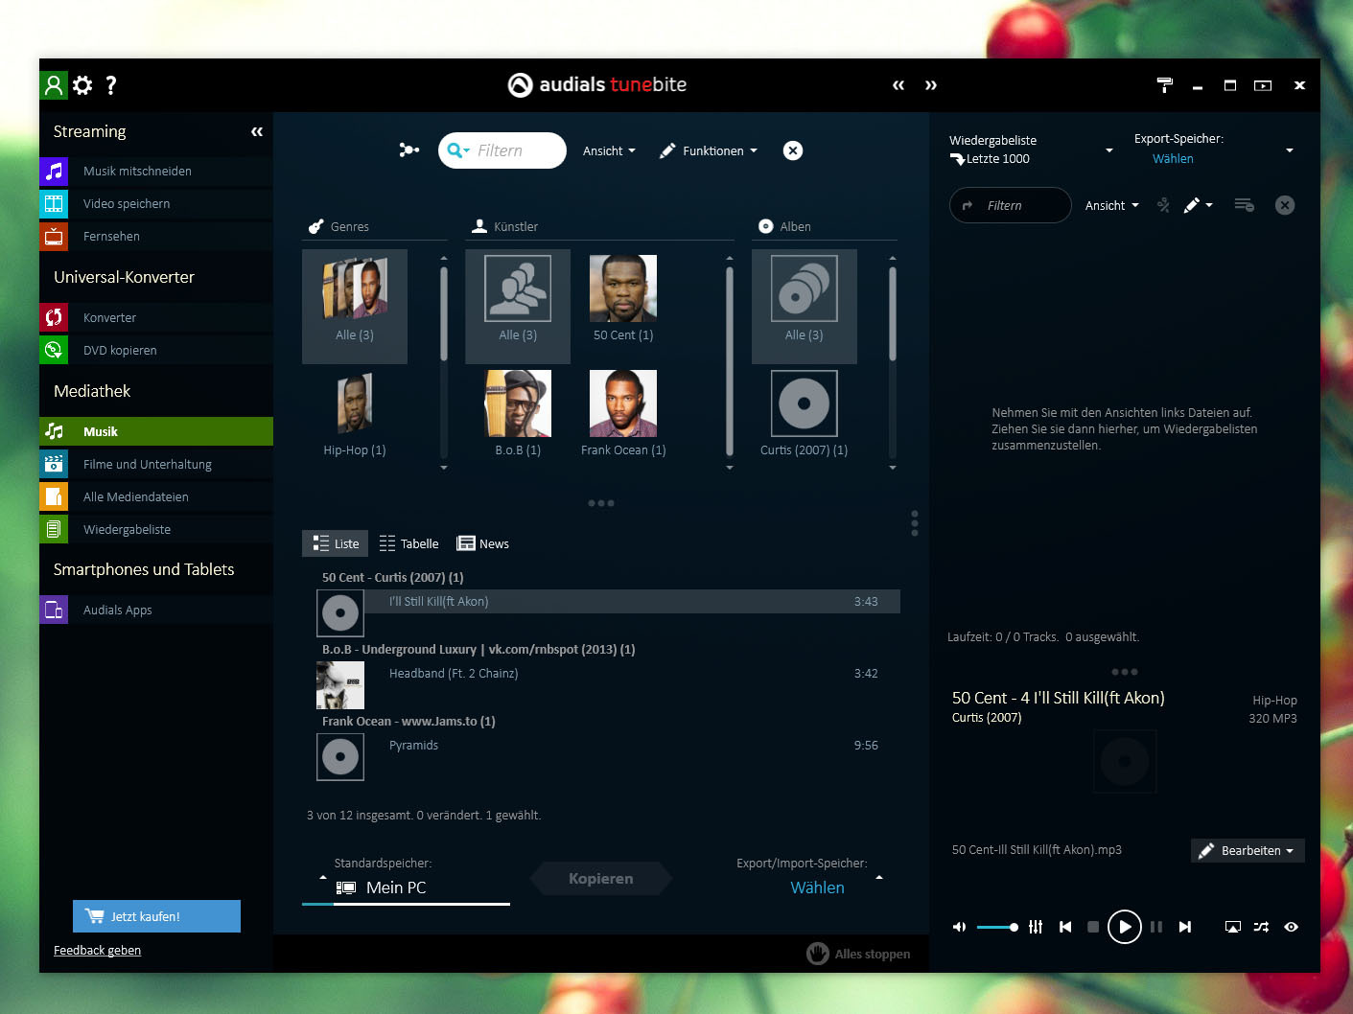Screen dimensions: 1353x1014
Task: Expand the Wiedergabeliste Letzte 1000 dropdown
Action: (x=1109, y=150)
